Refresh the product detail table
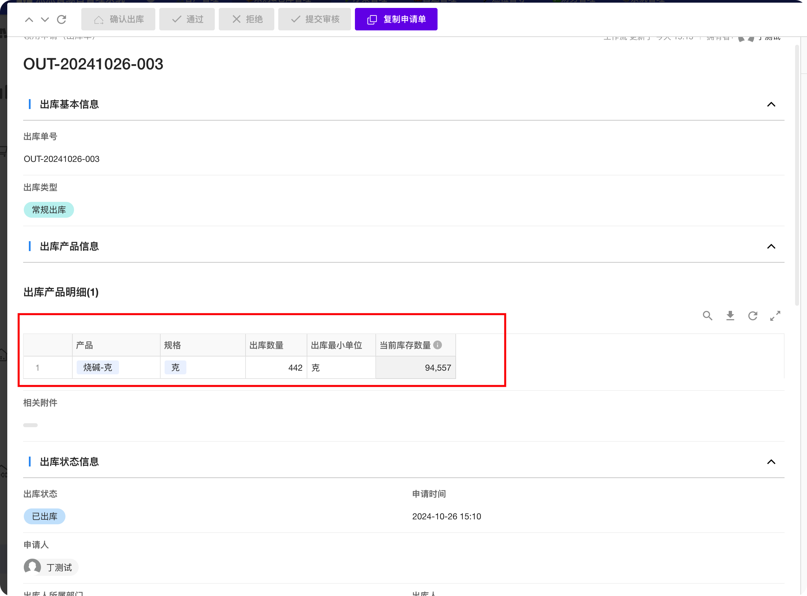The height and width of the screenshot is (596, 807). click(752, 316)
